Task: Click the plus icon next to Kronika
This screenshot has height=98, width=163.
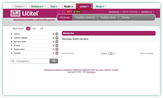Action: pos(53,53)
